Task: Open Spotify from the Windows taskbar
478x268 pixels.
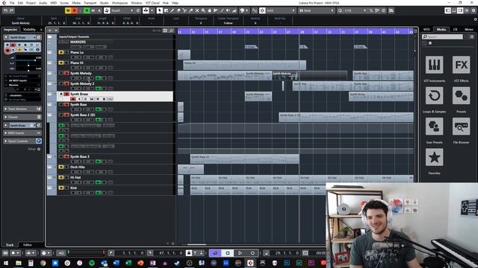Action: pos(92,263)
